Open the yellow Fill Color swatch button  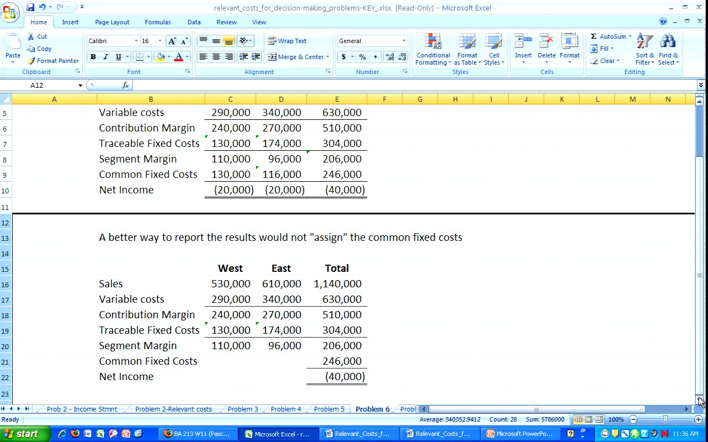(160, 57)
